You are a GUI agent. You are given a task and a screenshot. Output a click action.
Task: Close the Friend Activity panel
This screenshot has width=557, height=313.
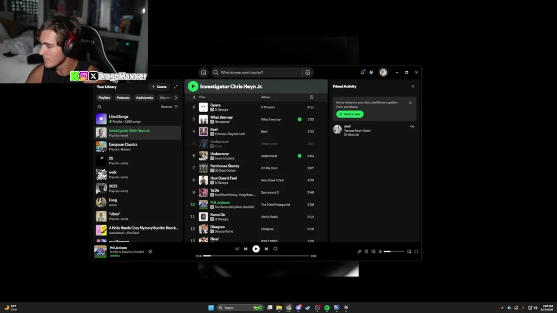(x=413, y=86)
